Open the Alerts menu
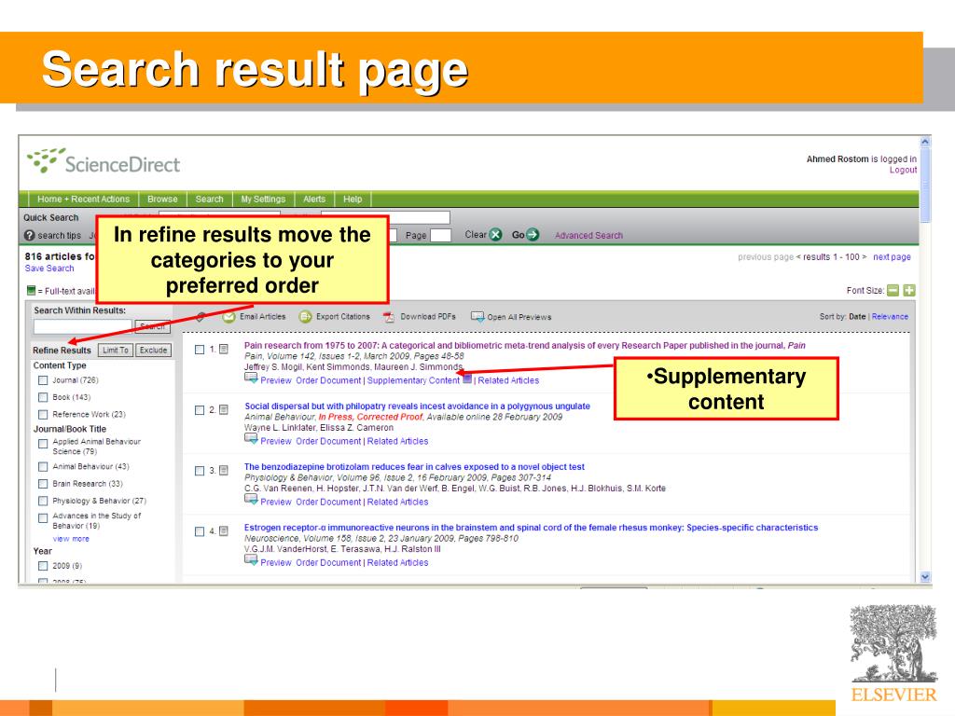Viewport: 955px width, 716px height. tap(314, 200)
